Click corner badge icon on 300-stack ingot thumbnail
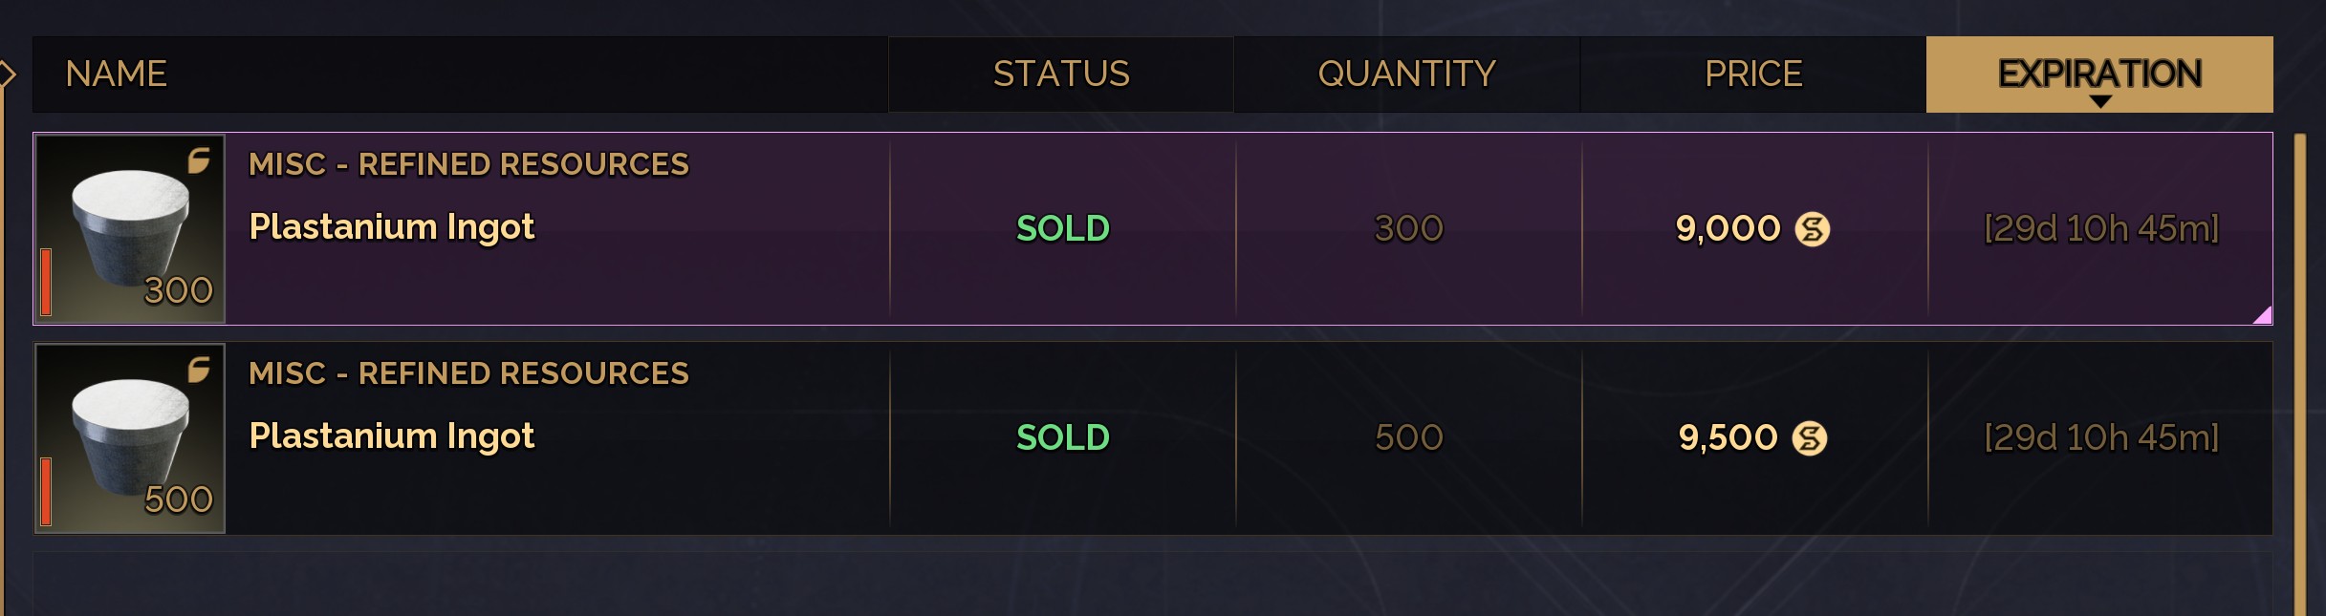The height and width of the screenshot is (616, 2326). click(199, 160)
